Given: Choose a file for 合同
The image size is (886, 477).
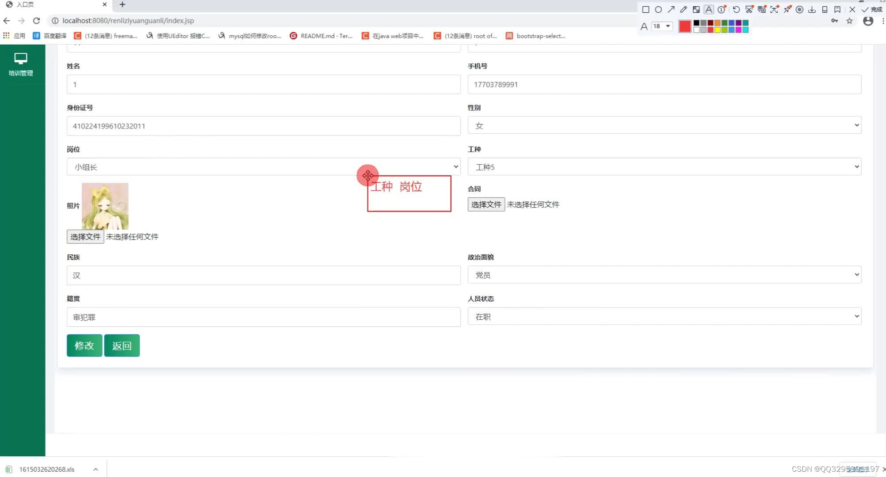Looking at the screenshot, I should [486, 204].
